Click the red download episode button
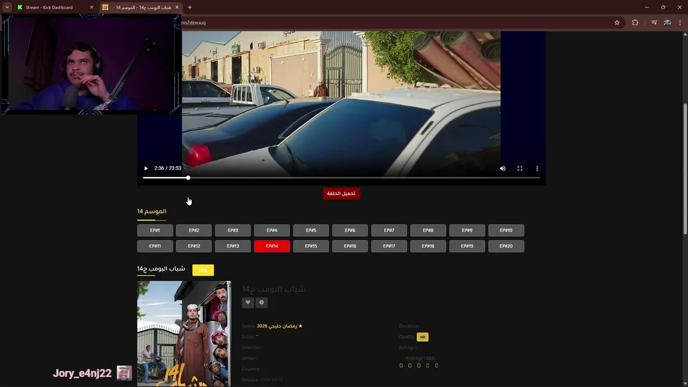 point(341,193)
